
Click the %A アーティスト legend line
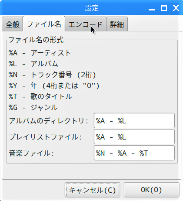(x=40, y=53)
